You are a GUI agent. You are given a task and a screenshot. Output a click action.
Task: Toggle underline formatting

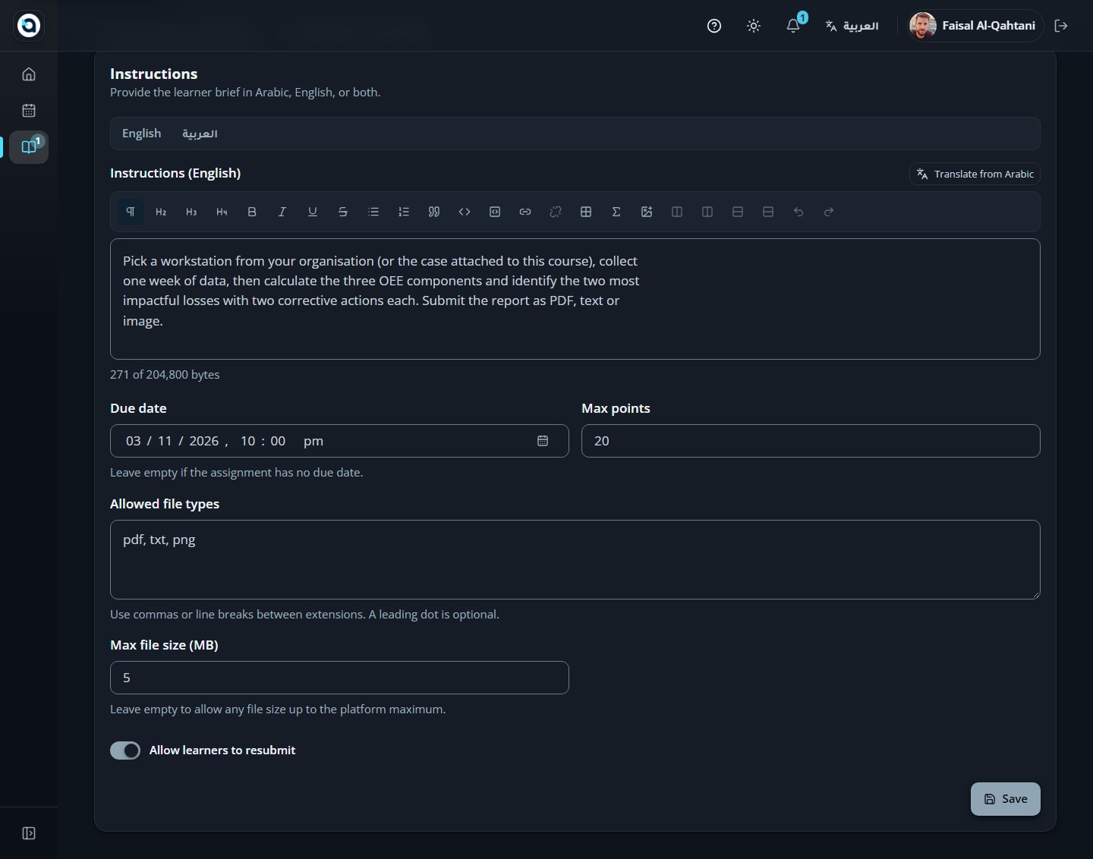[x=313, y=212]
